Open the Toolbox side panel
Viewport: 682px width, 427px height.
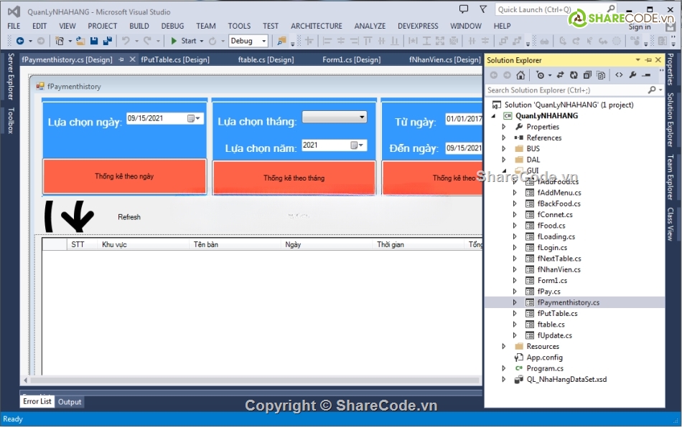point(11,120)
